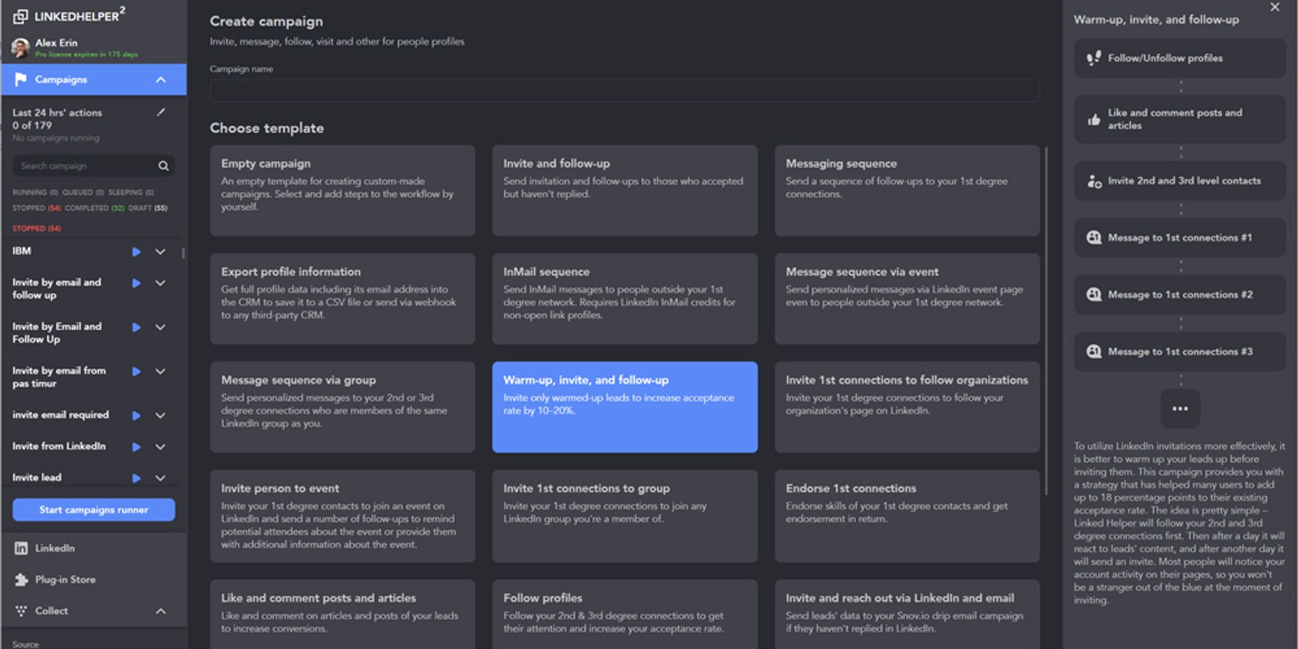Screen dimensions: 1298x649
Task: Expand 'invite email required' campaign chevron
Action: point(160,415)
